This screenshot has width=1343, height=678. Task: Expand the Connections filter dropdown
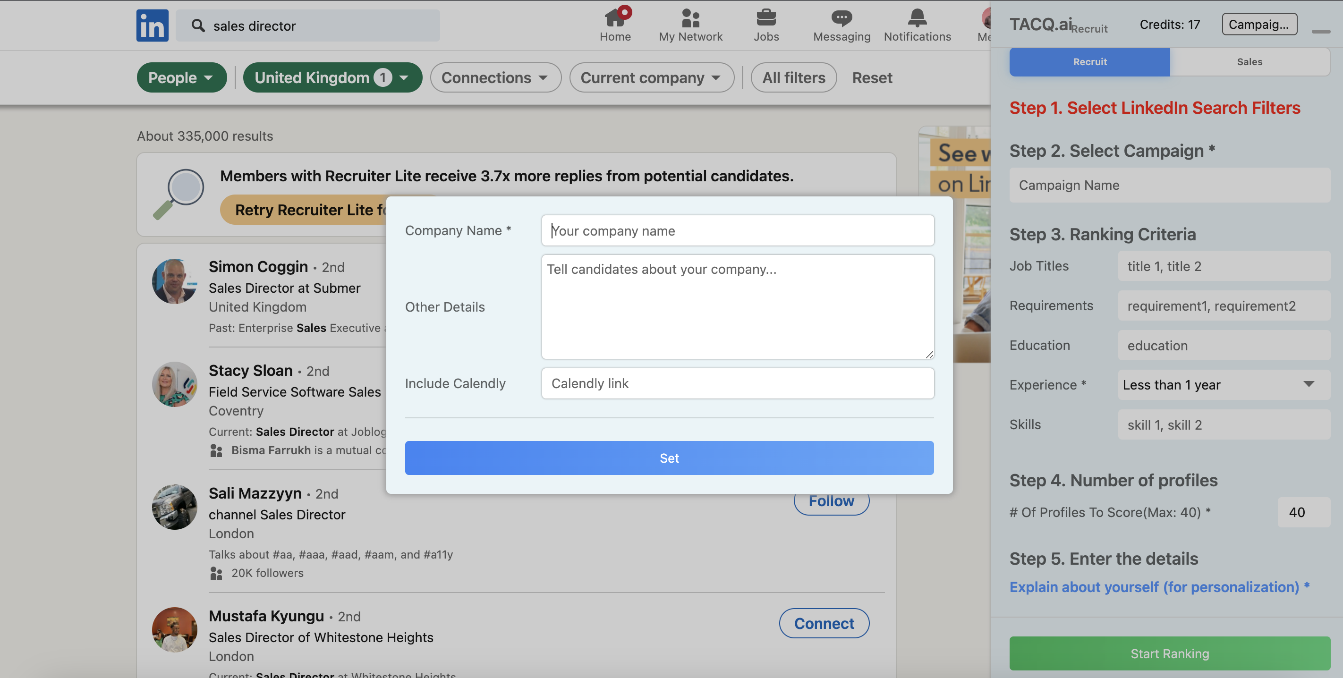click(495, 77)
